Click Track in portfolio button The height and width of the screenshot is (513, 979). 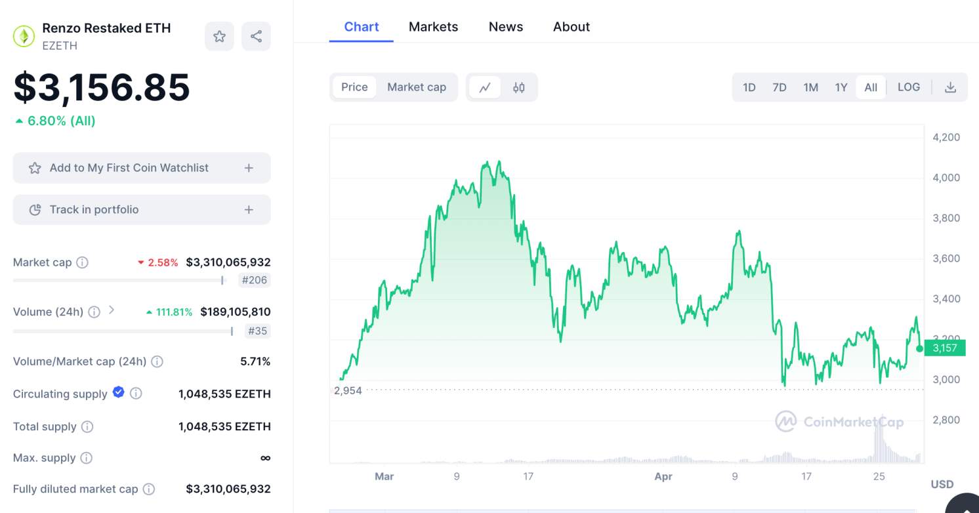coord(142,210)
